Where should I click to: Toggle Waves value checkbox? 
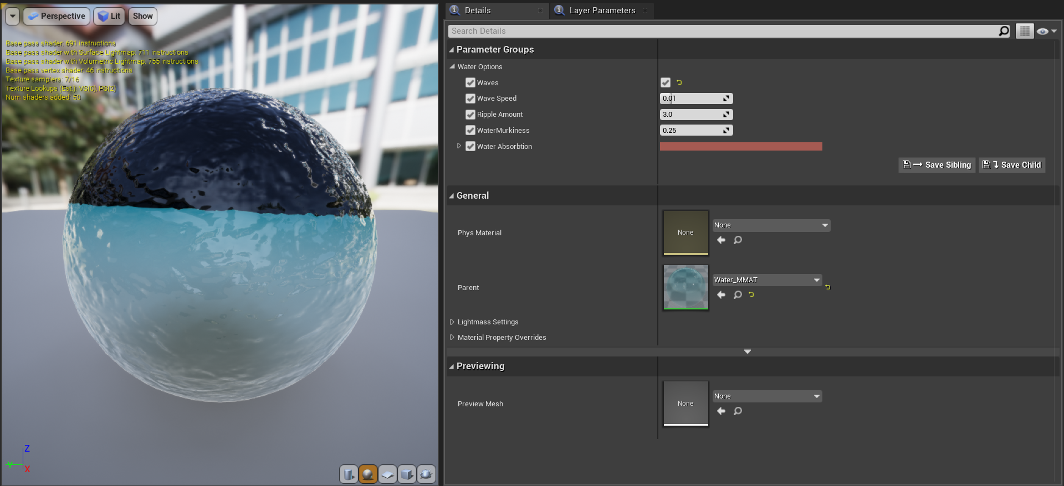point(666,82)
